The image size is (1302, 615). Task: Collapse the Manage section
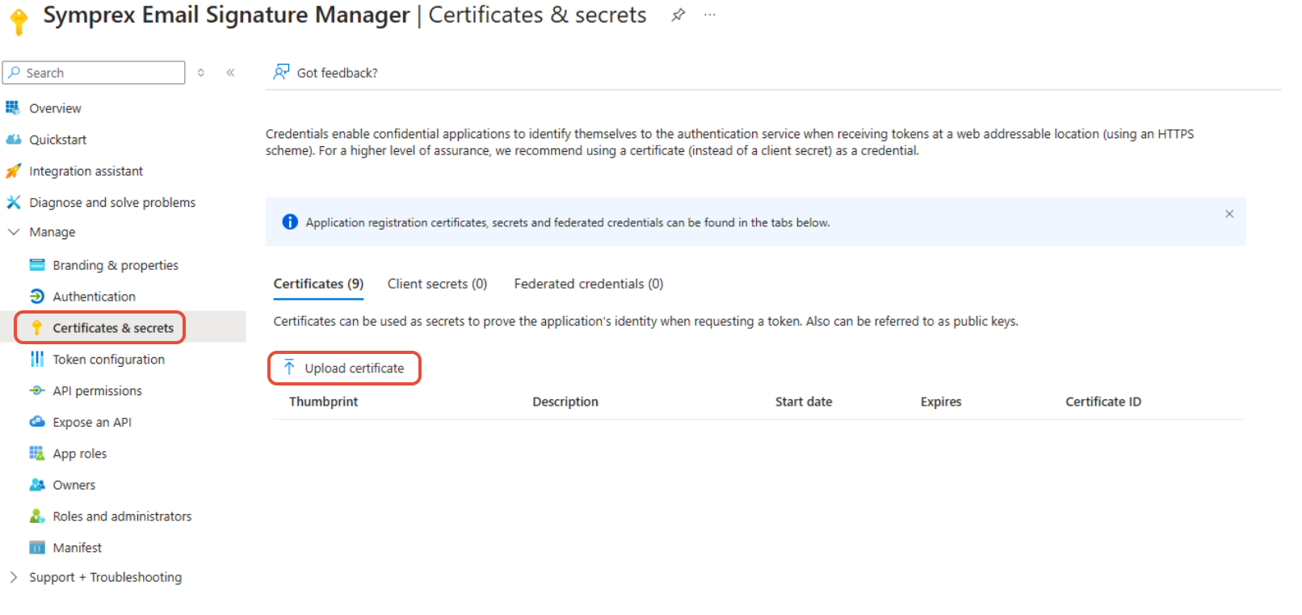pos(14,232)
